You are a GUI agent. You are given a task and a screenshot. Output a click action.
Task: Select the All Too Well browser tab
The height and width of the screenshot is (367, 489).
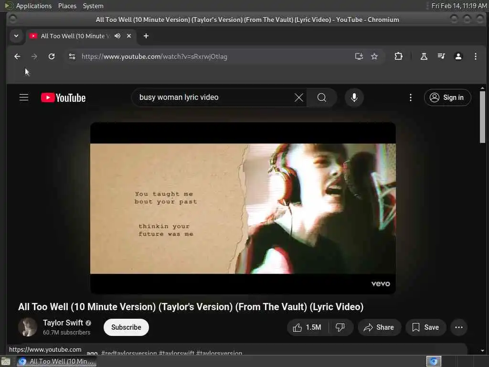pos(80,36)
